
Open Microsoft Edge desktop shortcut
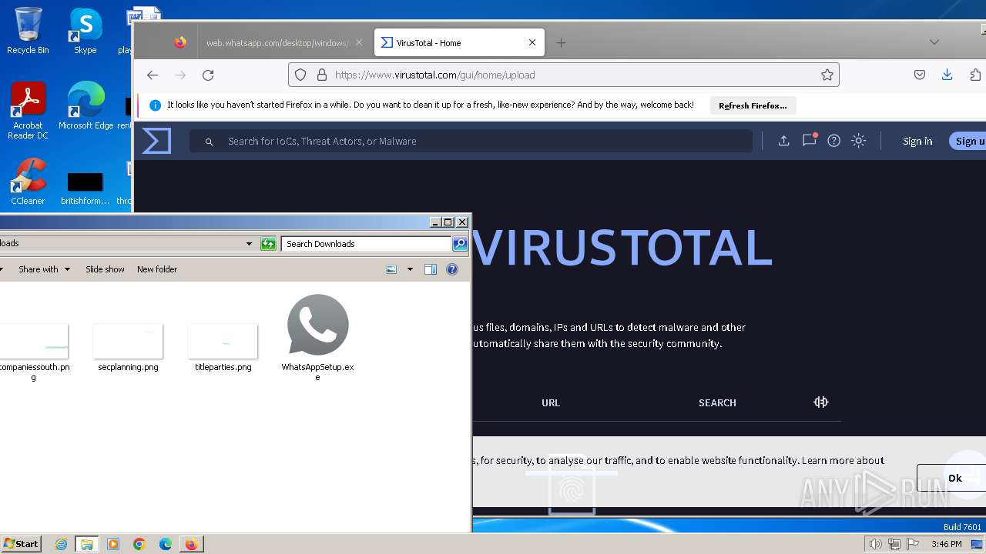86,105
